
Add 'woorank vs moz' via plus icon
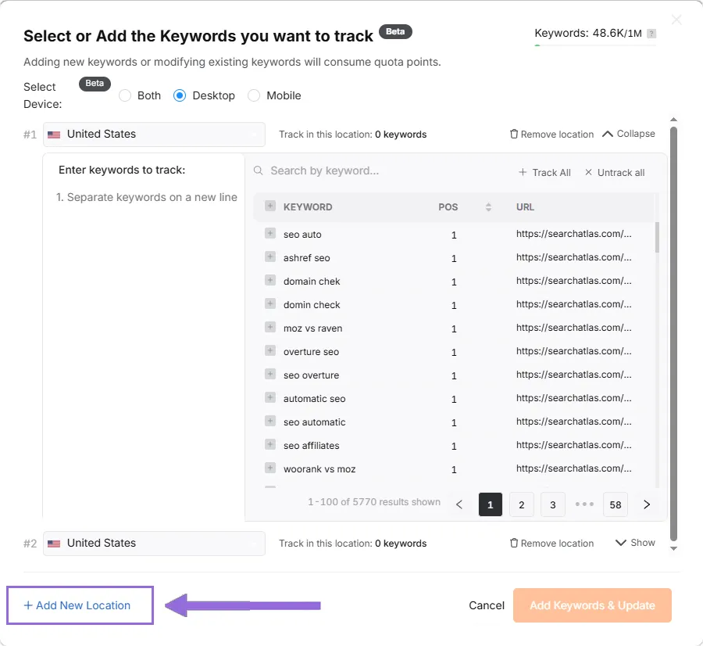pos(270,468)
